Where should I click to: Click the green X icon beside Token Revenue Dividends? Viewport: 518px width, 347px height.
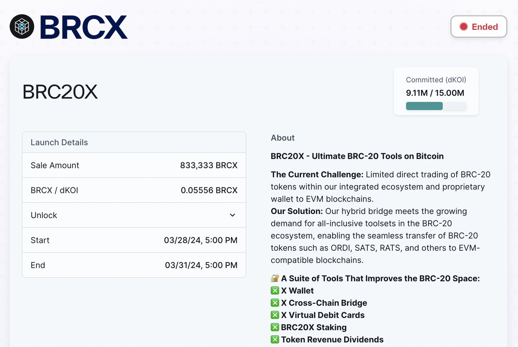(275, 340)
